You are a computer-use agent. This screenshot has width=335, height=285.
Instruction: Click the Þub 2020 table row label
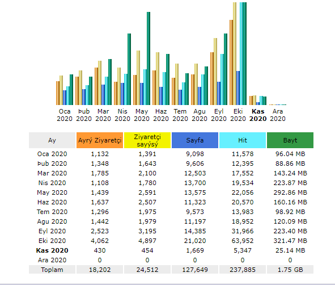coord(52,164)
